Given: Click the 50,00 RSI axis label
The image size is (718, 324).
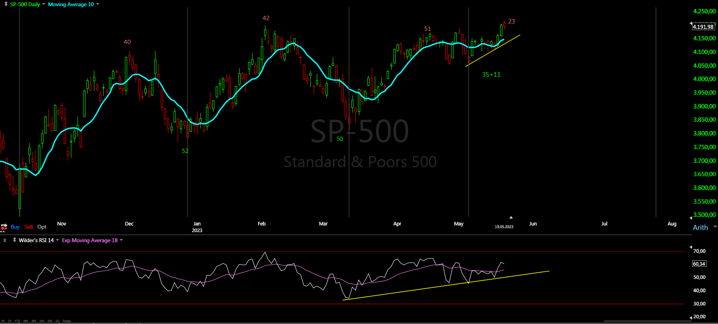Looking at the screenshot, I should [x=699, y=277].
